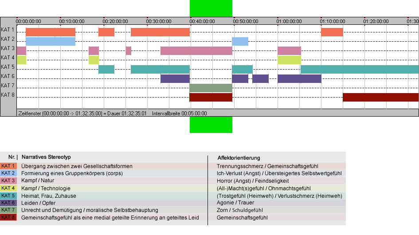
Task: Select the yellow KAT 4 bar at the timeline start
Action: point(21,60)
